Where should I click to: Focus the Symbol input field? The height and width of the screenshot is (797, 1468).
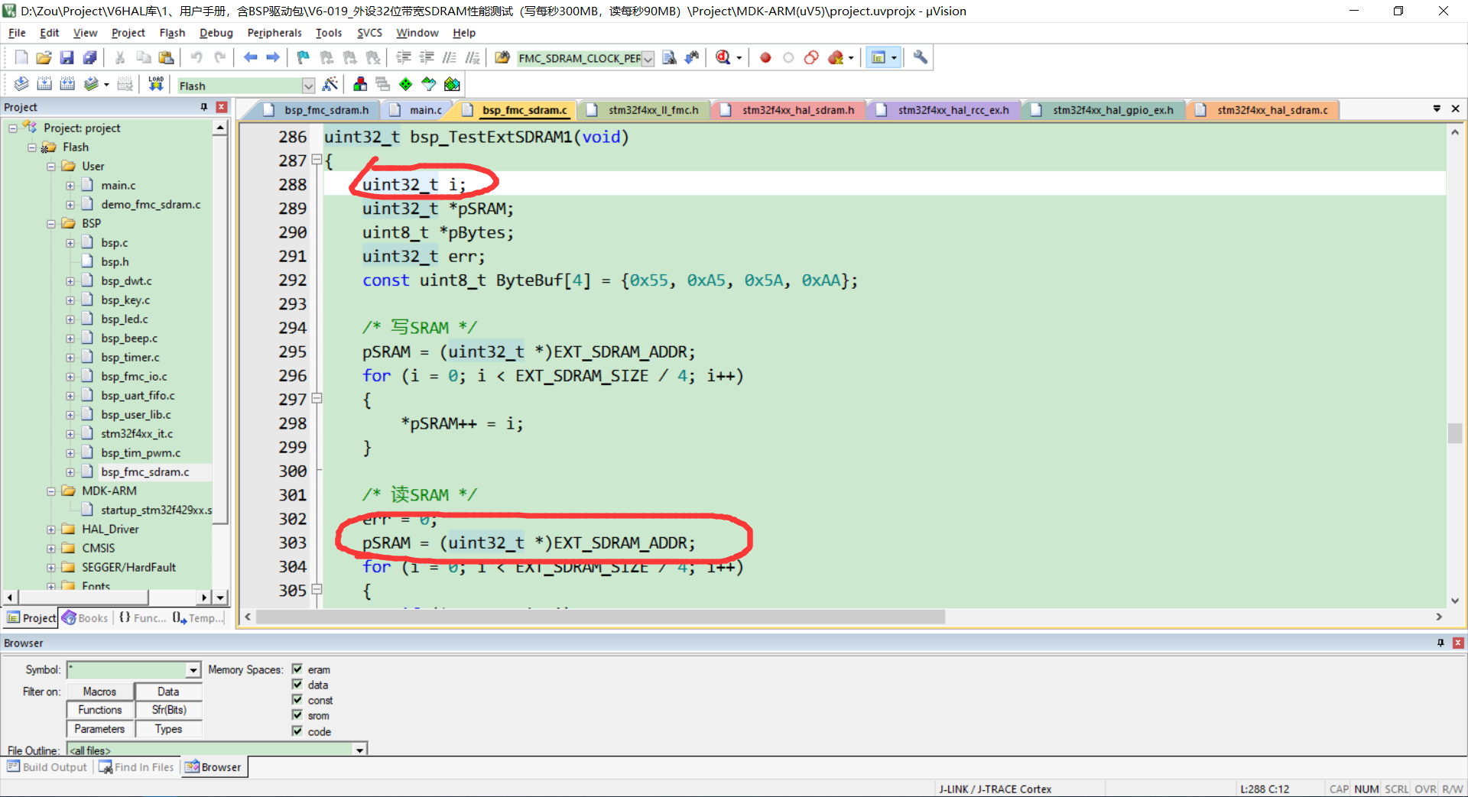pos(127,670)
